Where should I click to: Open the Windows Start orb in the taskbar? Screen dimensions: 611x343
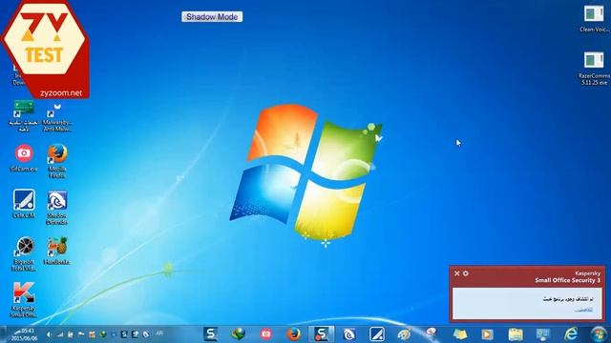pyautogui.click(x=599, y=334)
